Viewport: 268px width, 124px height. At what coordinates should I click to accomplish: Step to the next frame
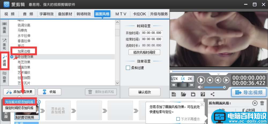[226, 80]
